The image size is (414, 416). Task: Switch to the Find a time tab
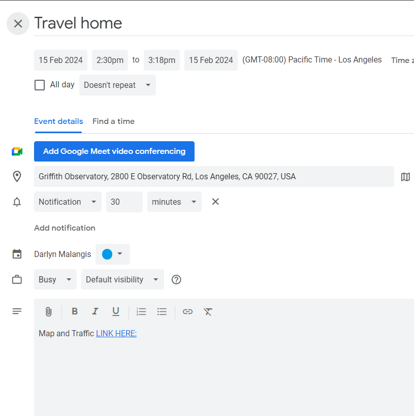114,121
